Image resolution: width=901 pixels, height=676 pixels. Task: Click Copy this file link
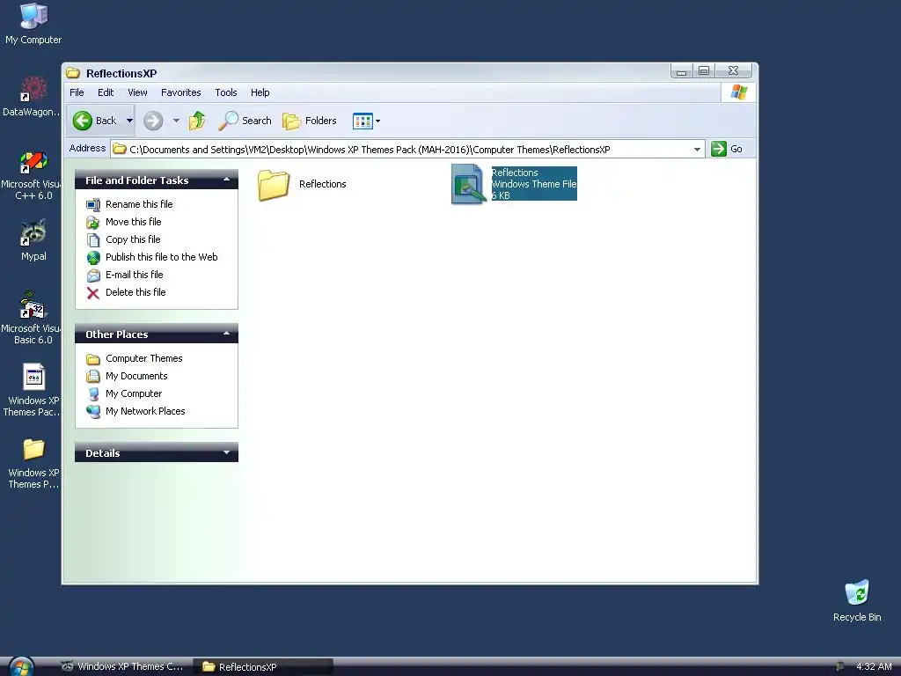pyautogui.click(x=133, y=239)
